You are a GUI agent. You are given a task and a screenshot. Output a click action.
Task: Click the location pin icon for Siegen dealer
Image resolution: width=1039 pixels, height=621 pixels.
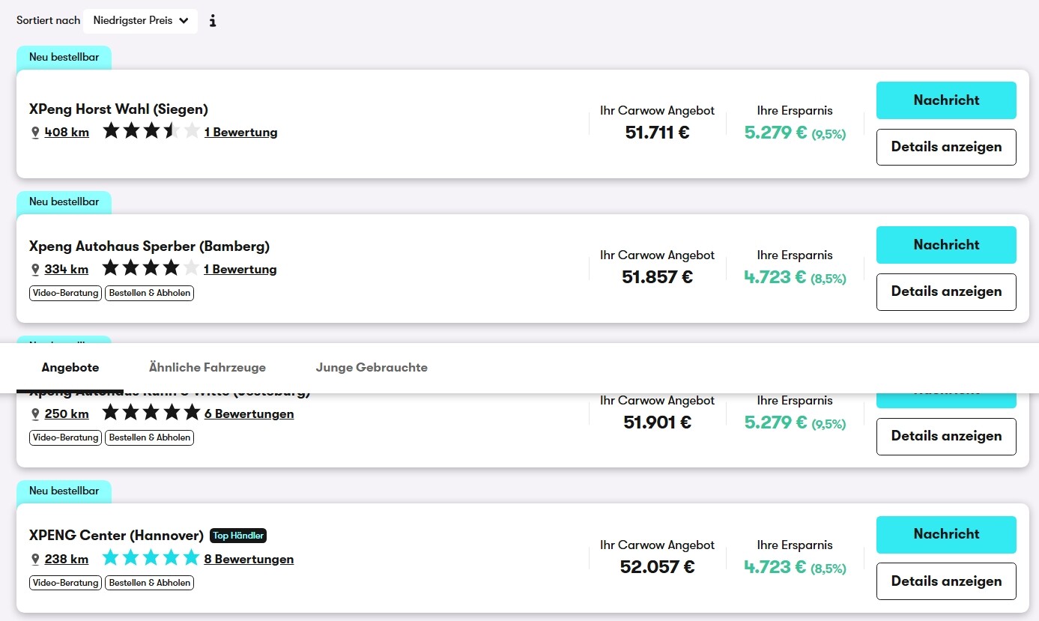pos(34,133)
